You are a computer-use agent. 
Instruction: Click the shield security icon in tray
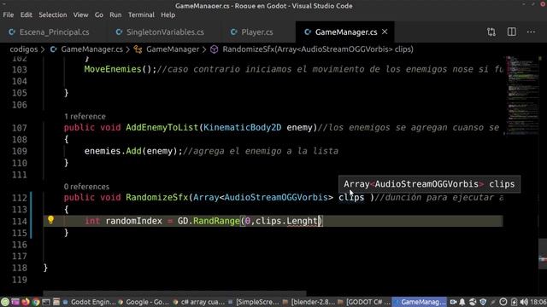[483, 302]
